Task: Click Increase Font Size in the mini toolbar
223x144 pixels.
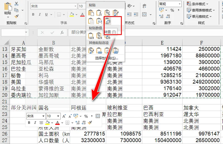Action: point(64,116)
